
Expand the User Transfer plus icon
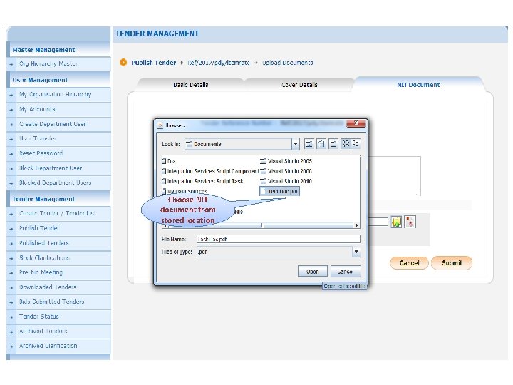[11, 139]
